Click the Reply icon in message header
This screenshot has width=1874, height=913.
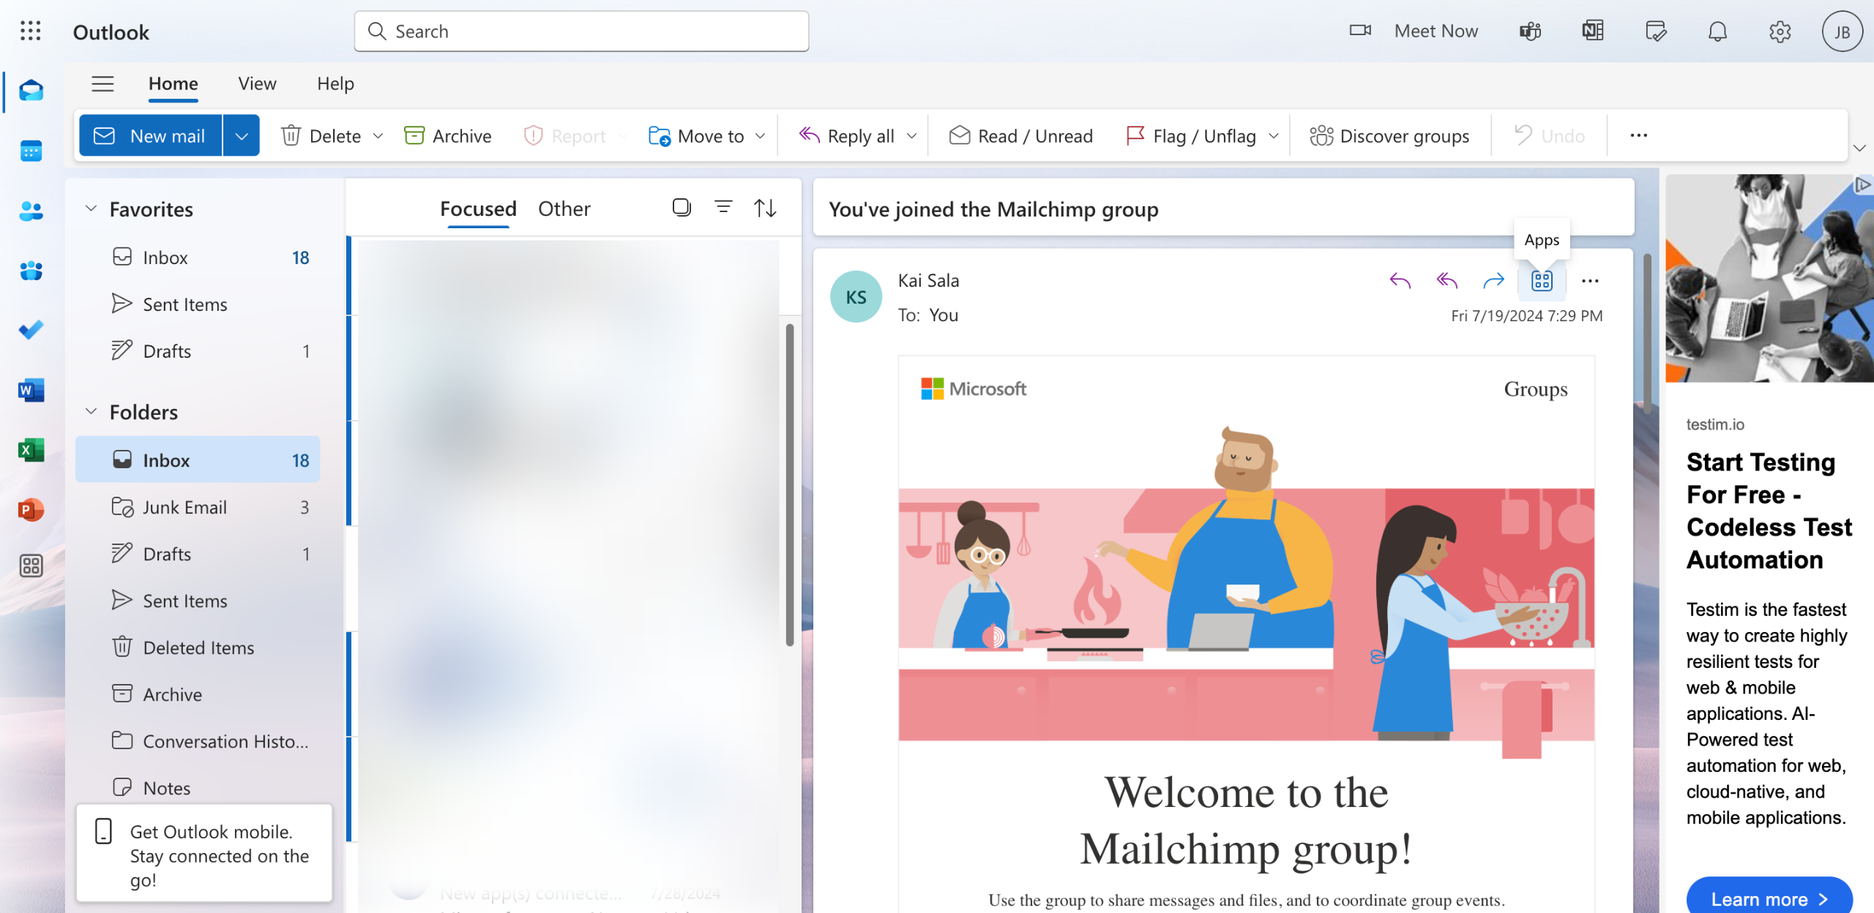1400,281
